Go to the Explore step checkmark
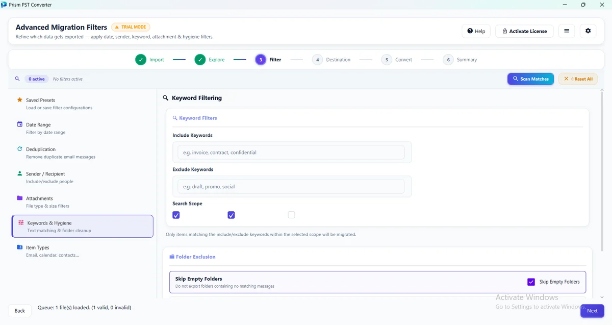The image size is (612, 325). click(x=200, y=60)
